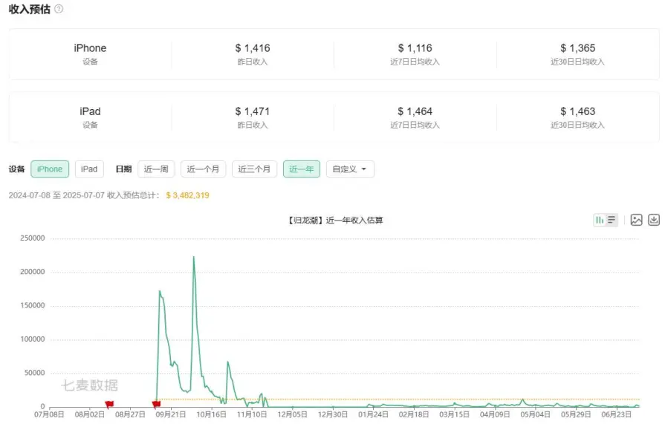
Task: Click the date range text 2024-07-08 至 2025-07-07
Action: (x=56, y=195)
